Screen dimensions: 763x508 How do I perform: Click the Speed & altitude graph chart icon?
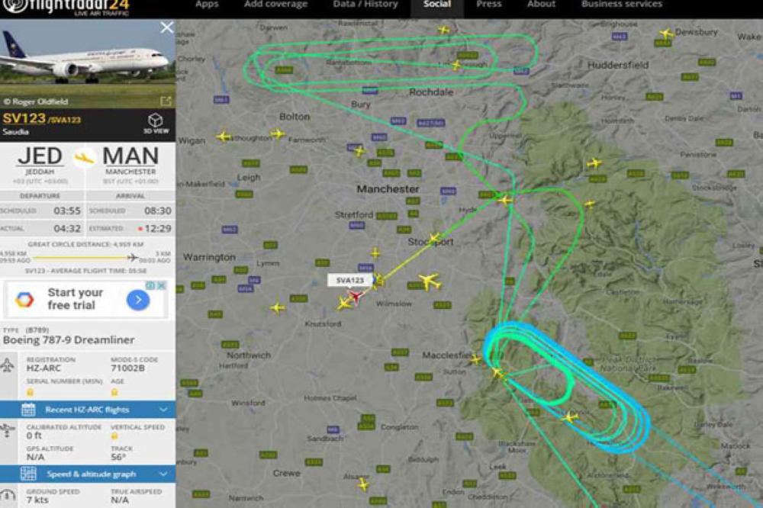[28, 474]
